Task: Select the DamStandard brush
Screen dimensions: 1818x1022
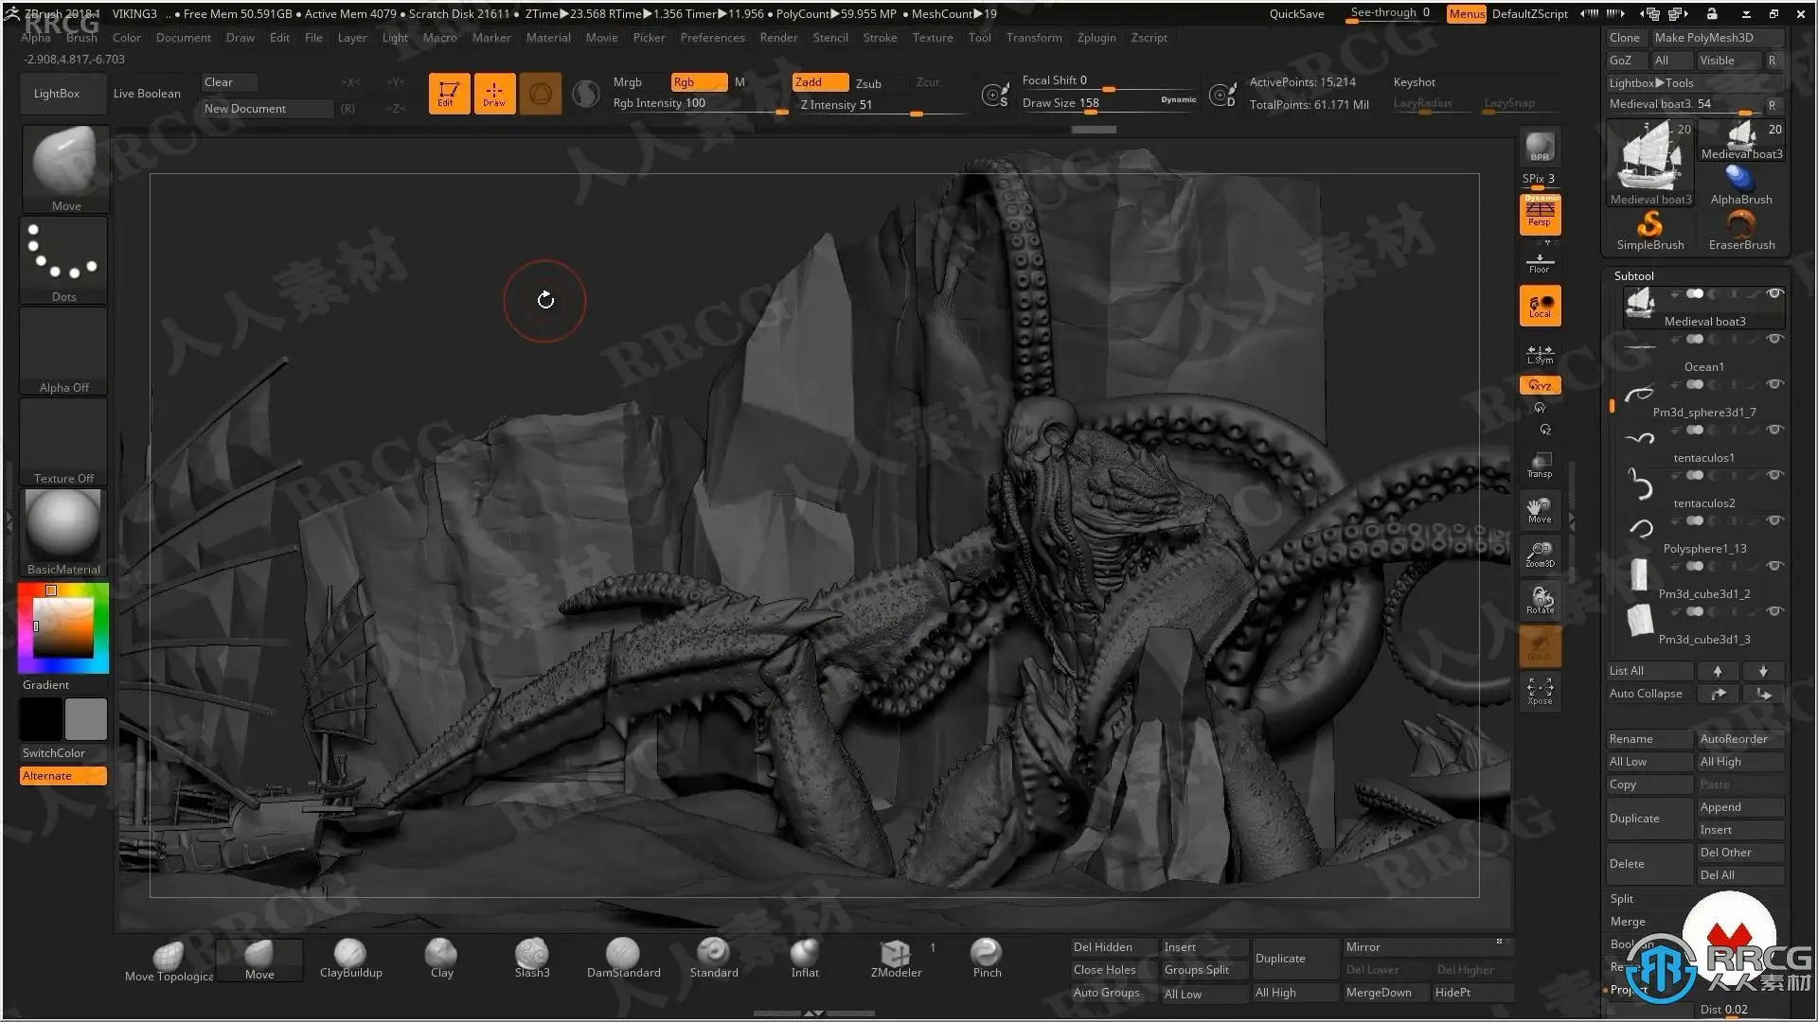Action: click(x=623, y=960)
